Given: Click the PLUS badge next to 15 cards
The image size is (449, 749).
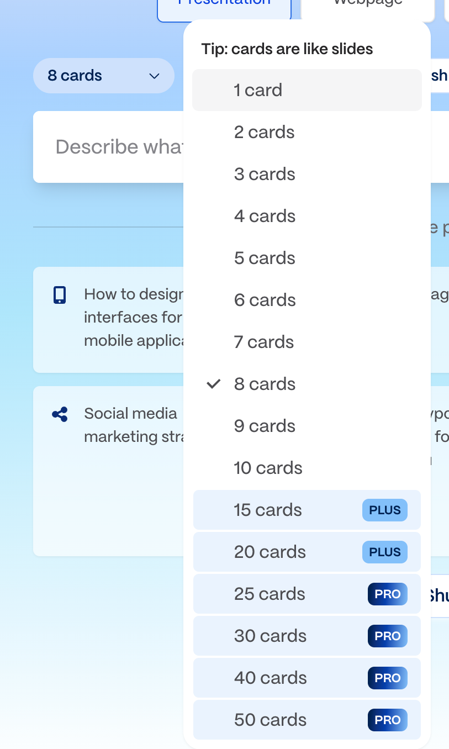Looking at the screenshot, I should pos(384,510).
